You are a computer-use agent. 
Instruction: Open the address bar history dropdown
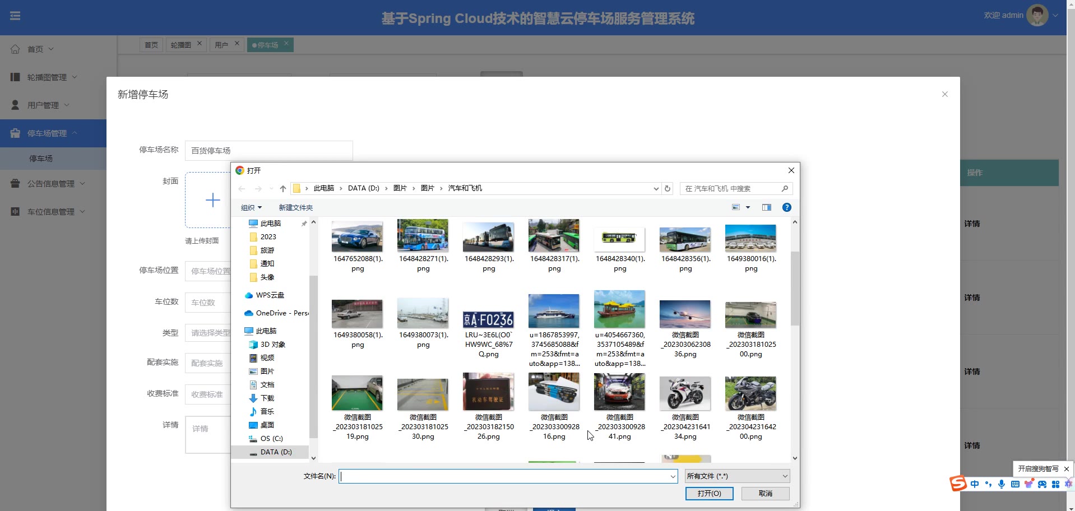click(656, 189)
